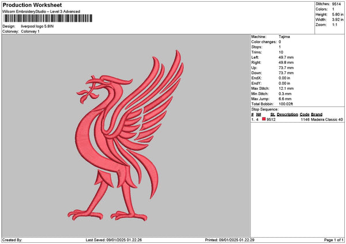The width and height of the screenshot is (346, 244).
Task: Click the 'Last Saved: 09/01/2025 01.22.26' footer text
Action: pos(114,240)
